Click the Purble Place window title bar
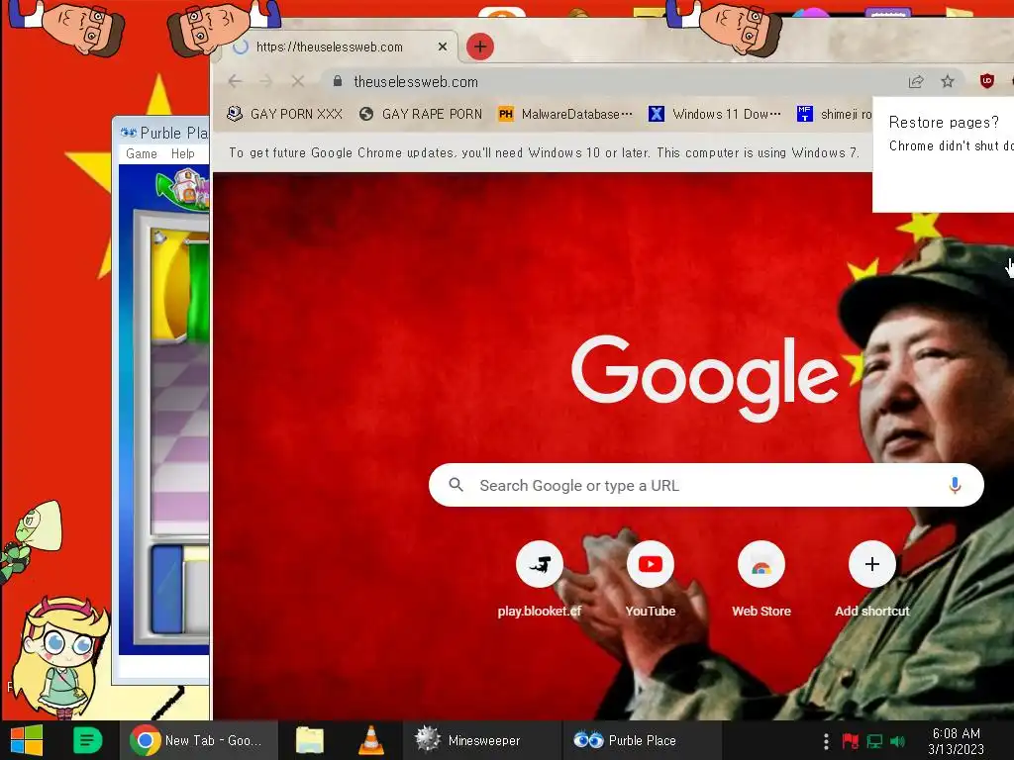 pyautogui.click(x=161, y=133)
